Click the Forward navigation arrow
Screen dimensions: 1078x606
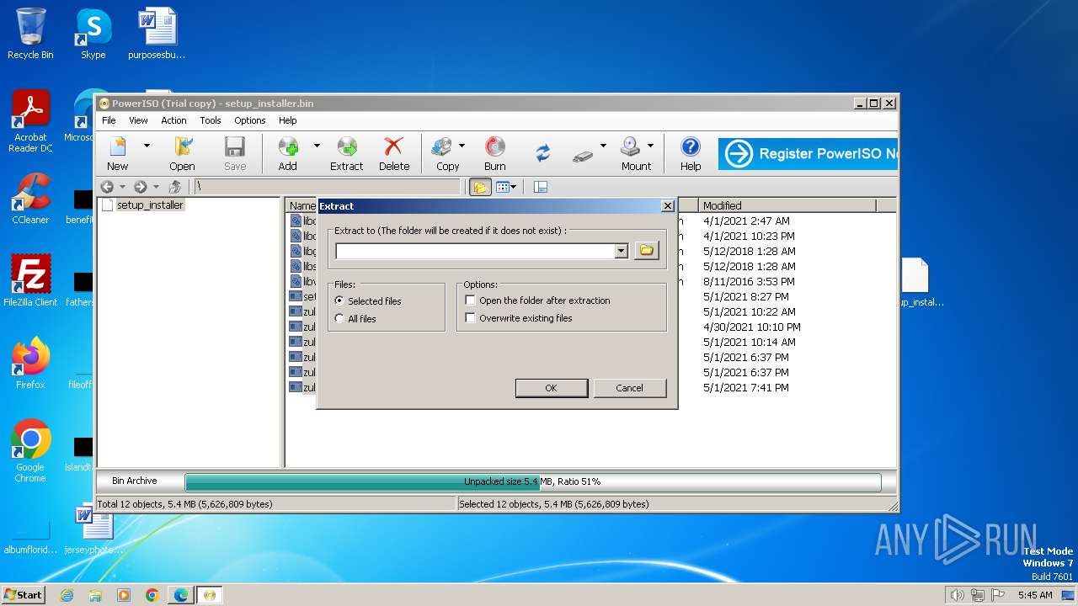click(141, 187)
